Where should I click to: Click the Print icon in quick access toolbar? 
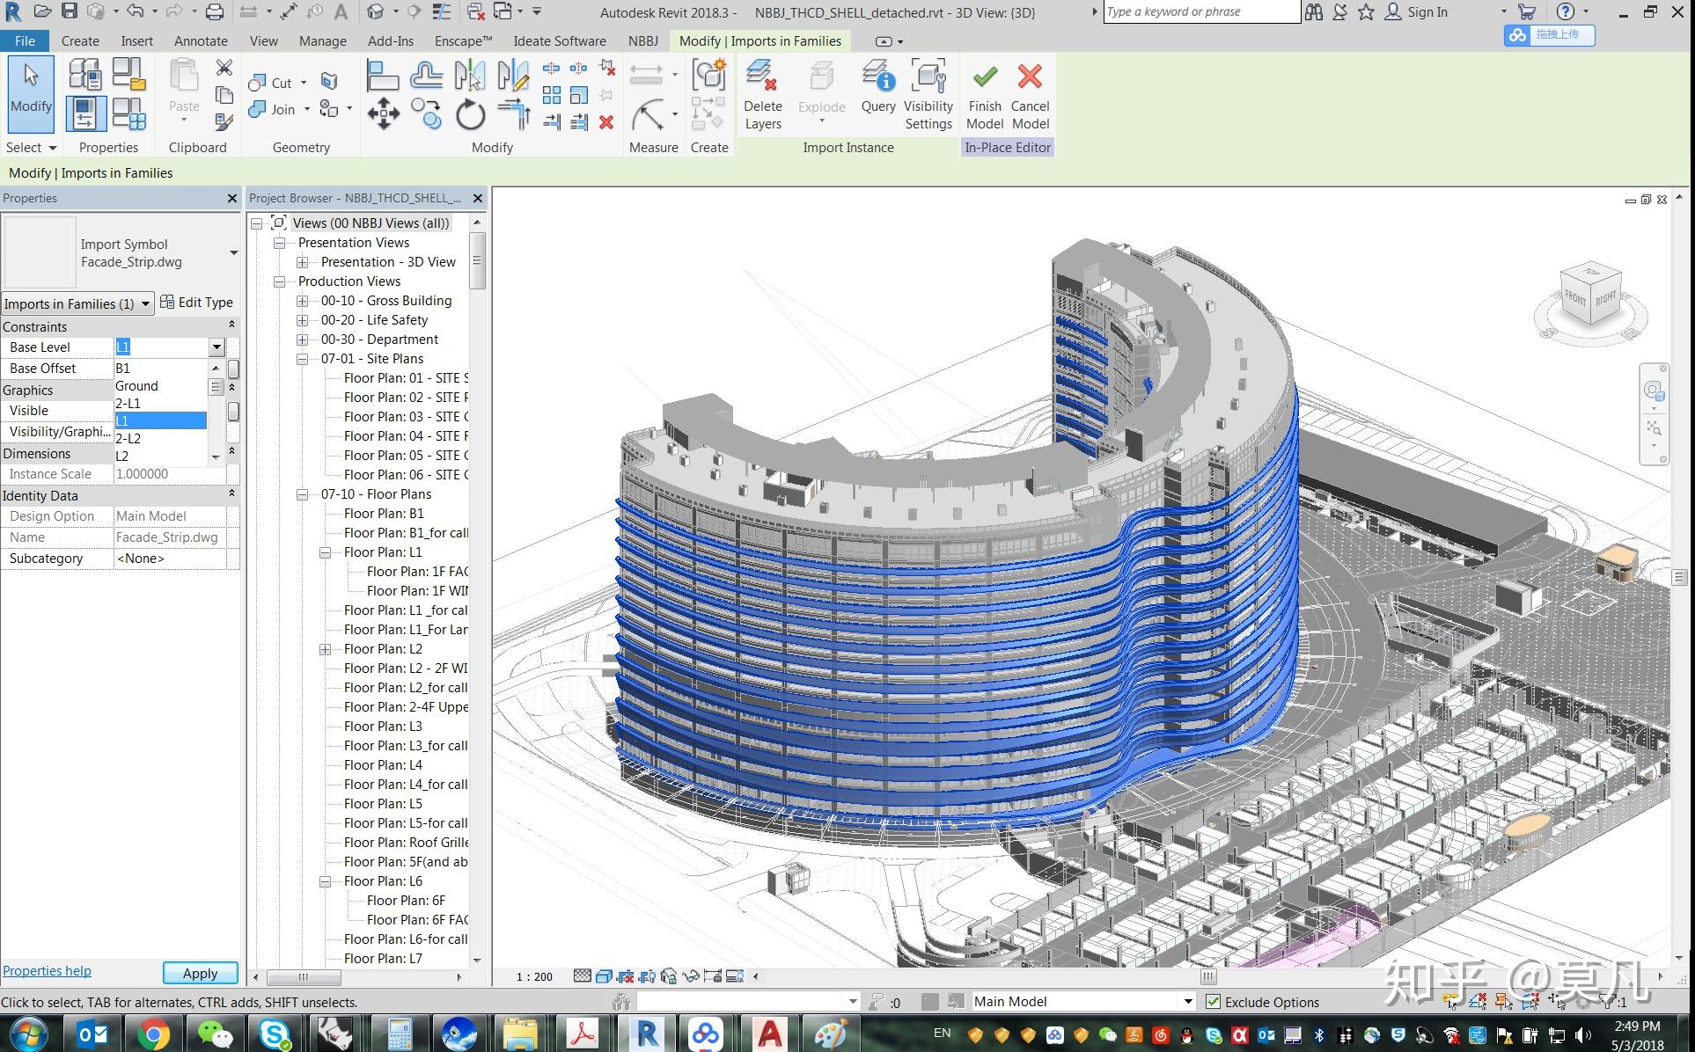215,11
